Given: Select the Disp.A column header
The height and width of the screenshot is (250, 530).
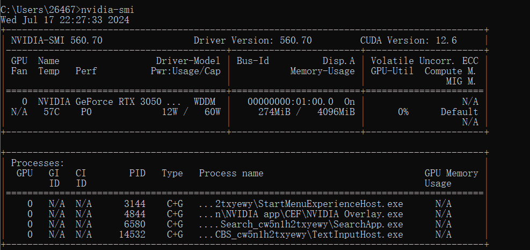Looking at the screenshot, I should pos(339,61).
